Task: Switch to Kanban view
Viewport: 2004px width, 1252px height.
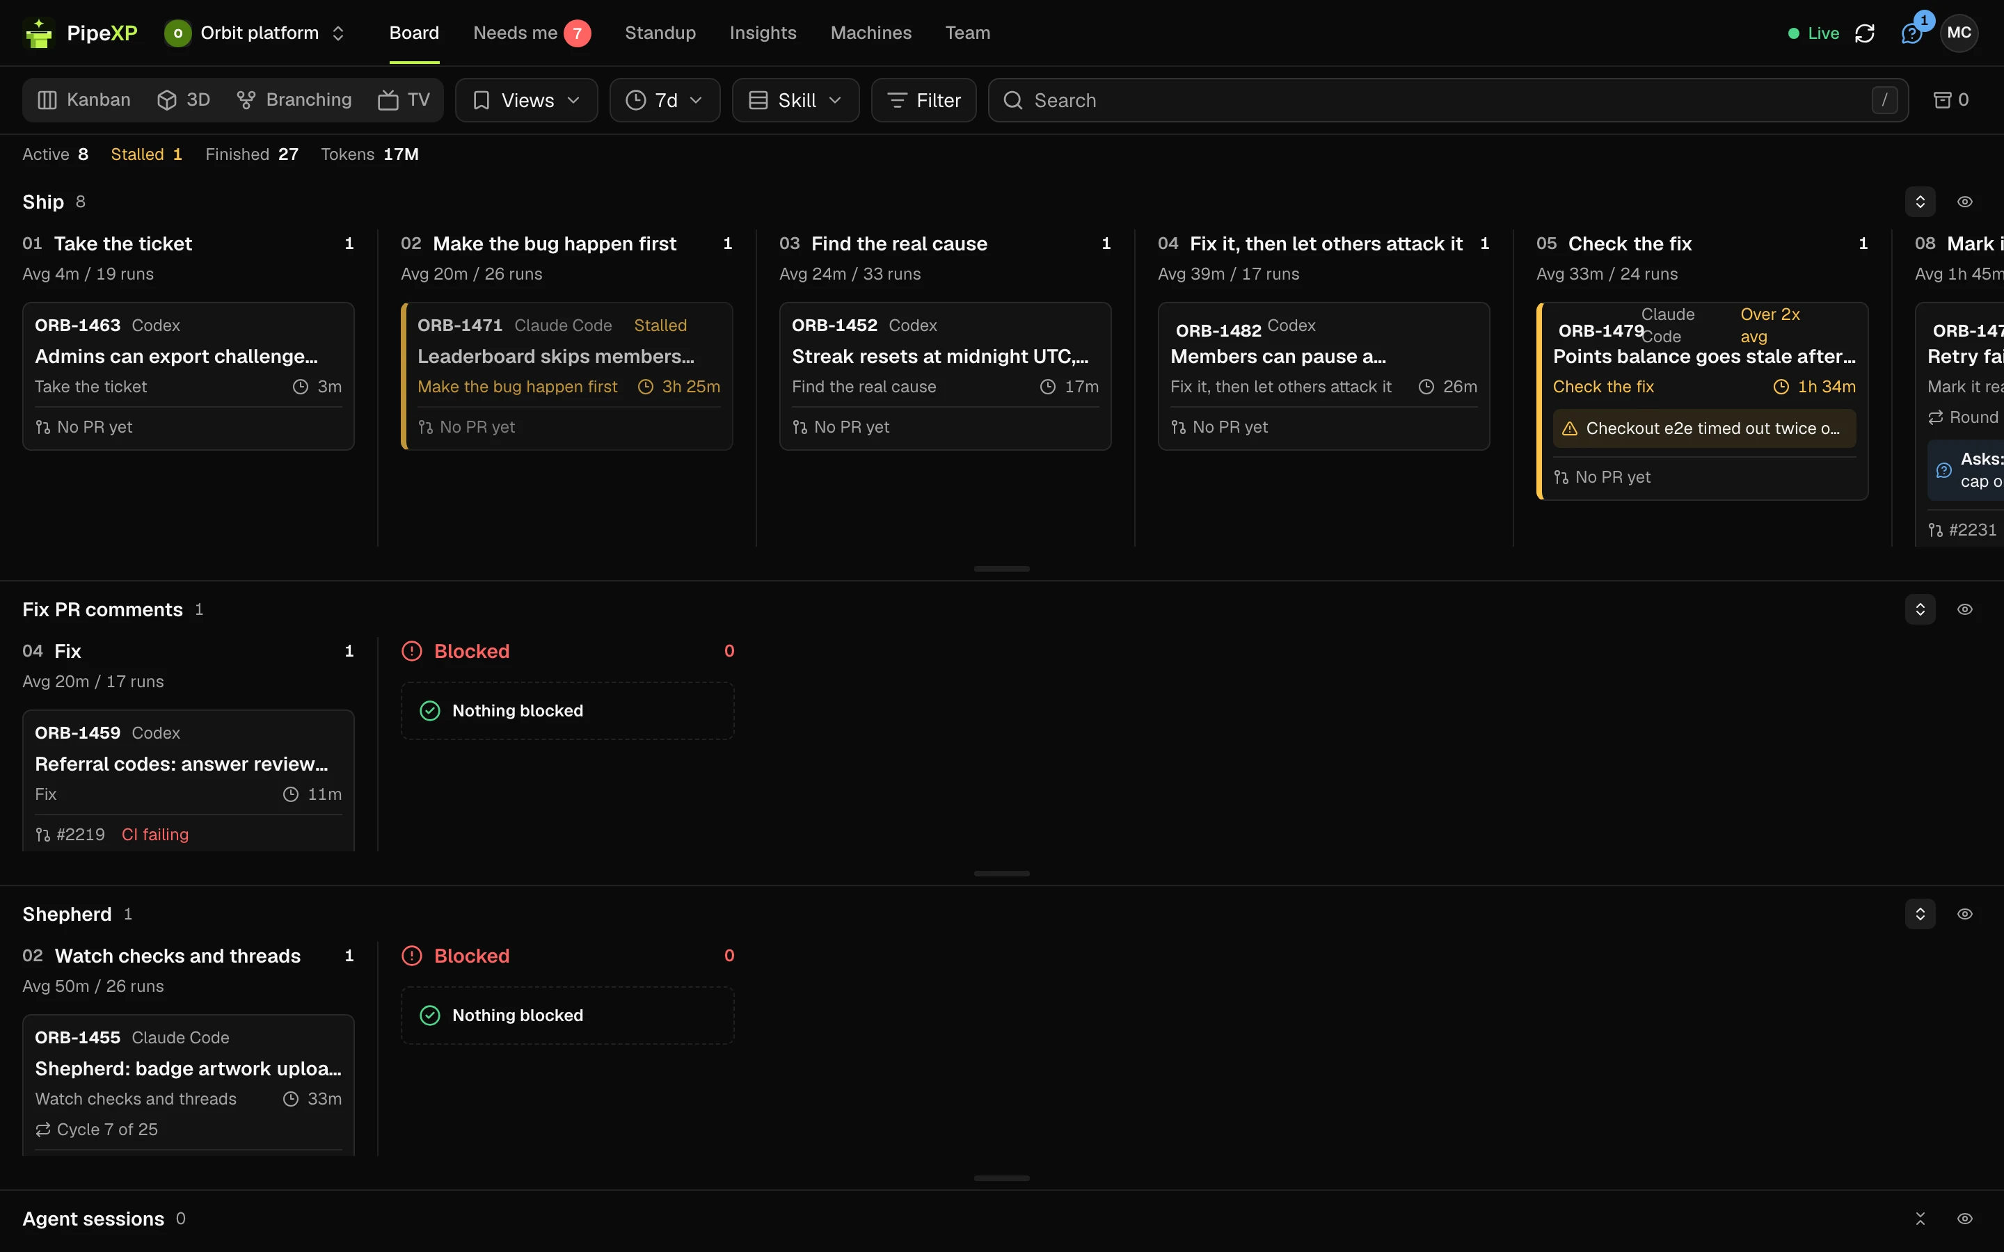Action: (84, 100)
